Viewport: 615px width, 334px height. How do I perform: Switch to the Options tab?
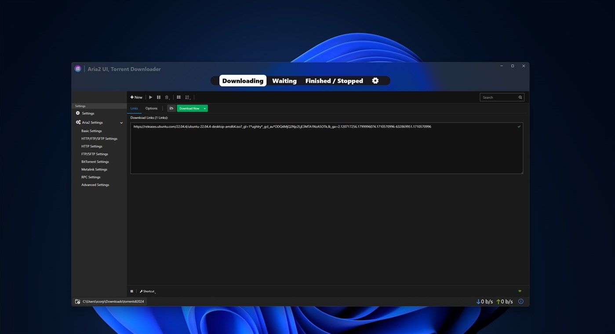tap(151, 108)
